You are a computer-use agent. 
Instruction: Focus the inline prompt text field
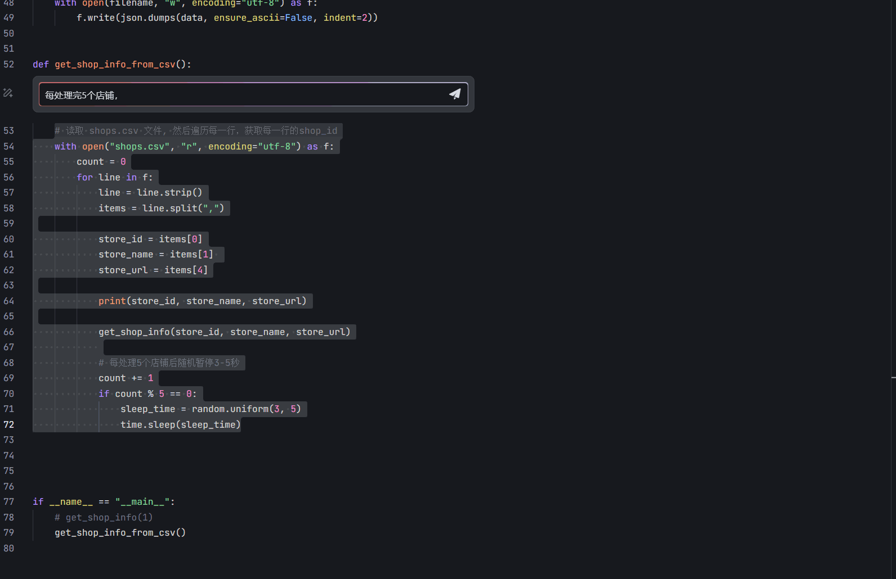(242, 95)
